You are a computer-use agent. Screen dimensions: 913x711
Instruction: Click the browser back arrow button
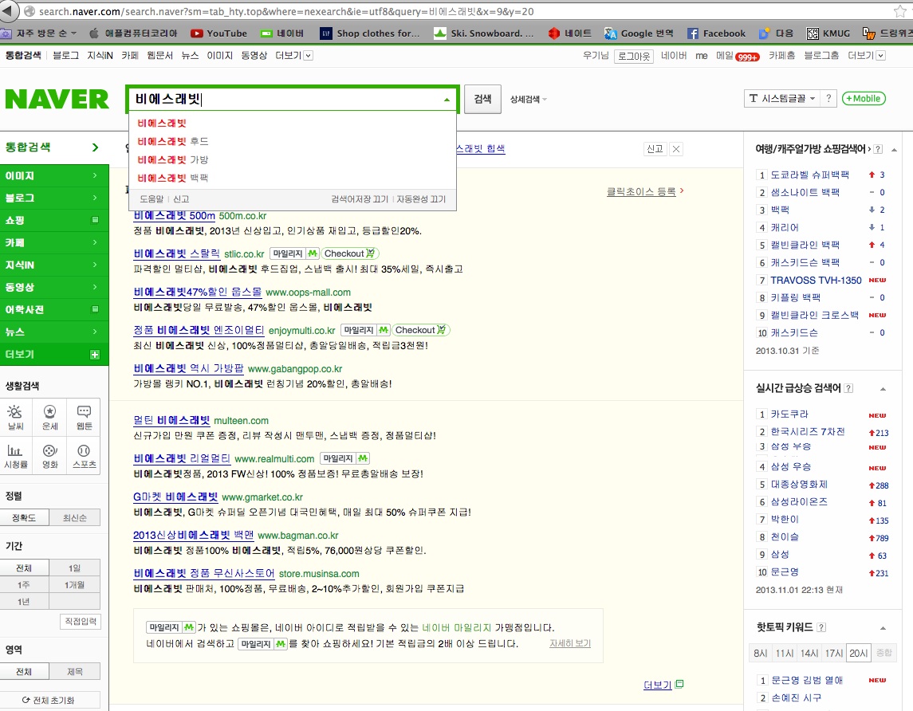pos(7,10)
